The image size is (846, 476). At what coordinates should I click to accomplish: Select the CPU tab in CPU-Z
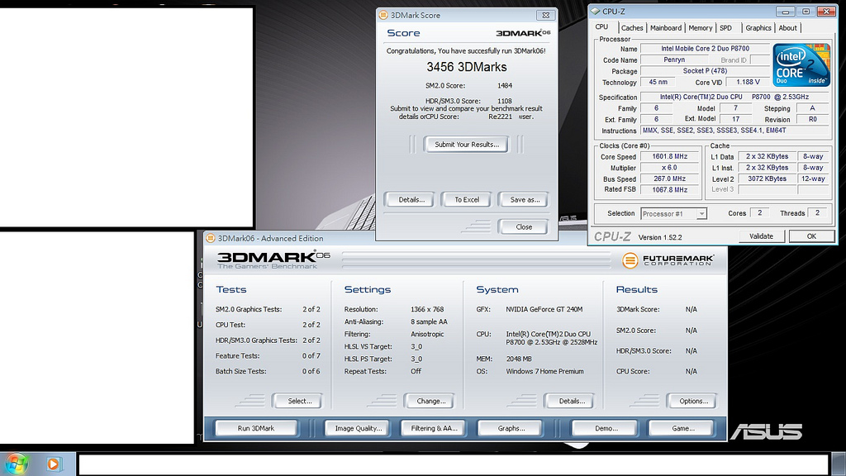[x=601, y=27]
